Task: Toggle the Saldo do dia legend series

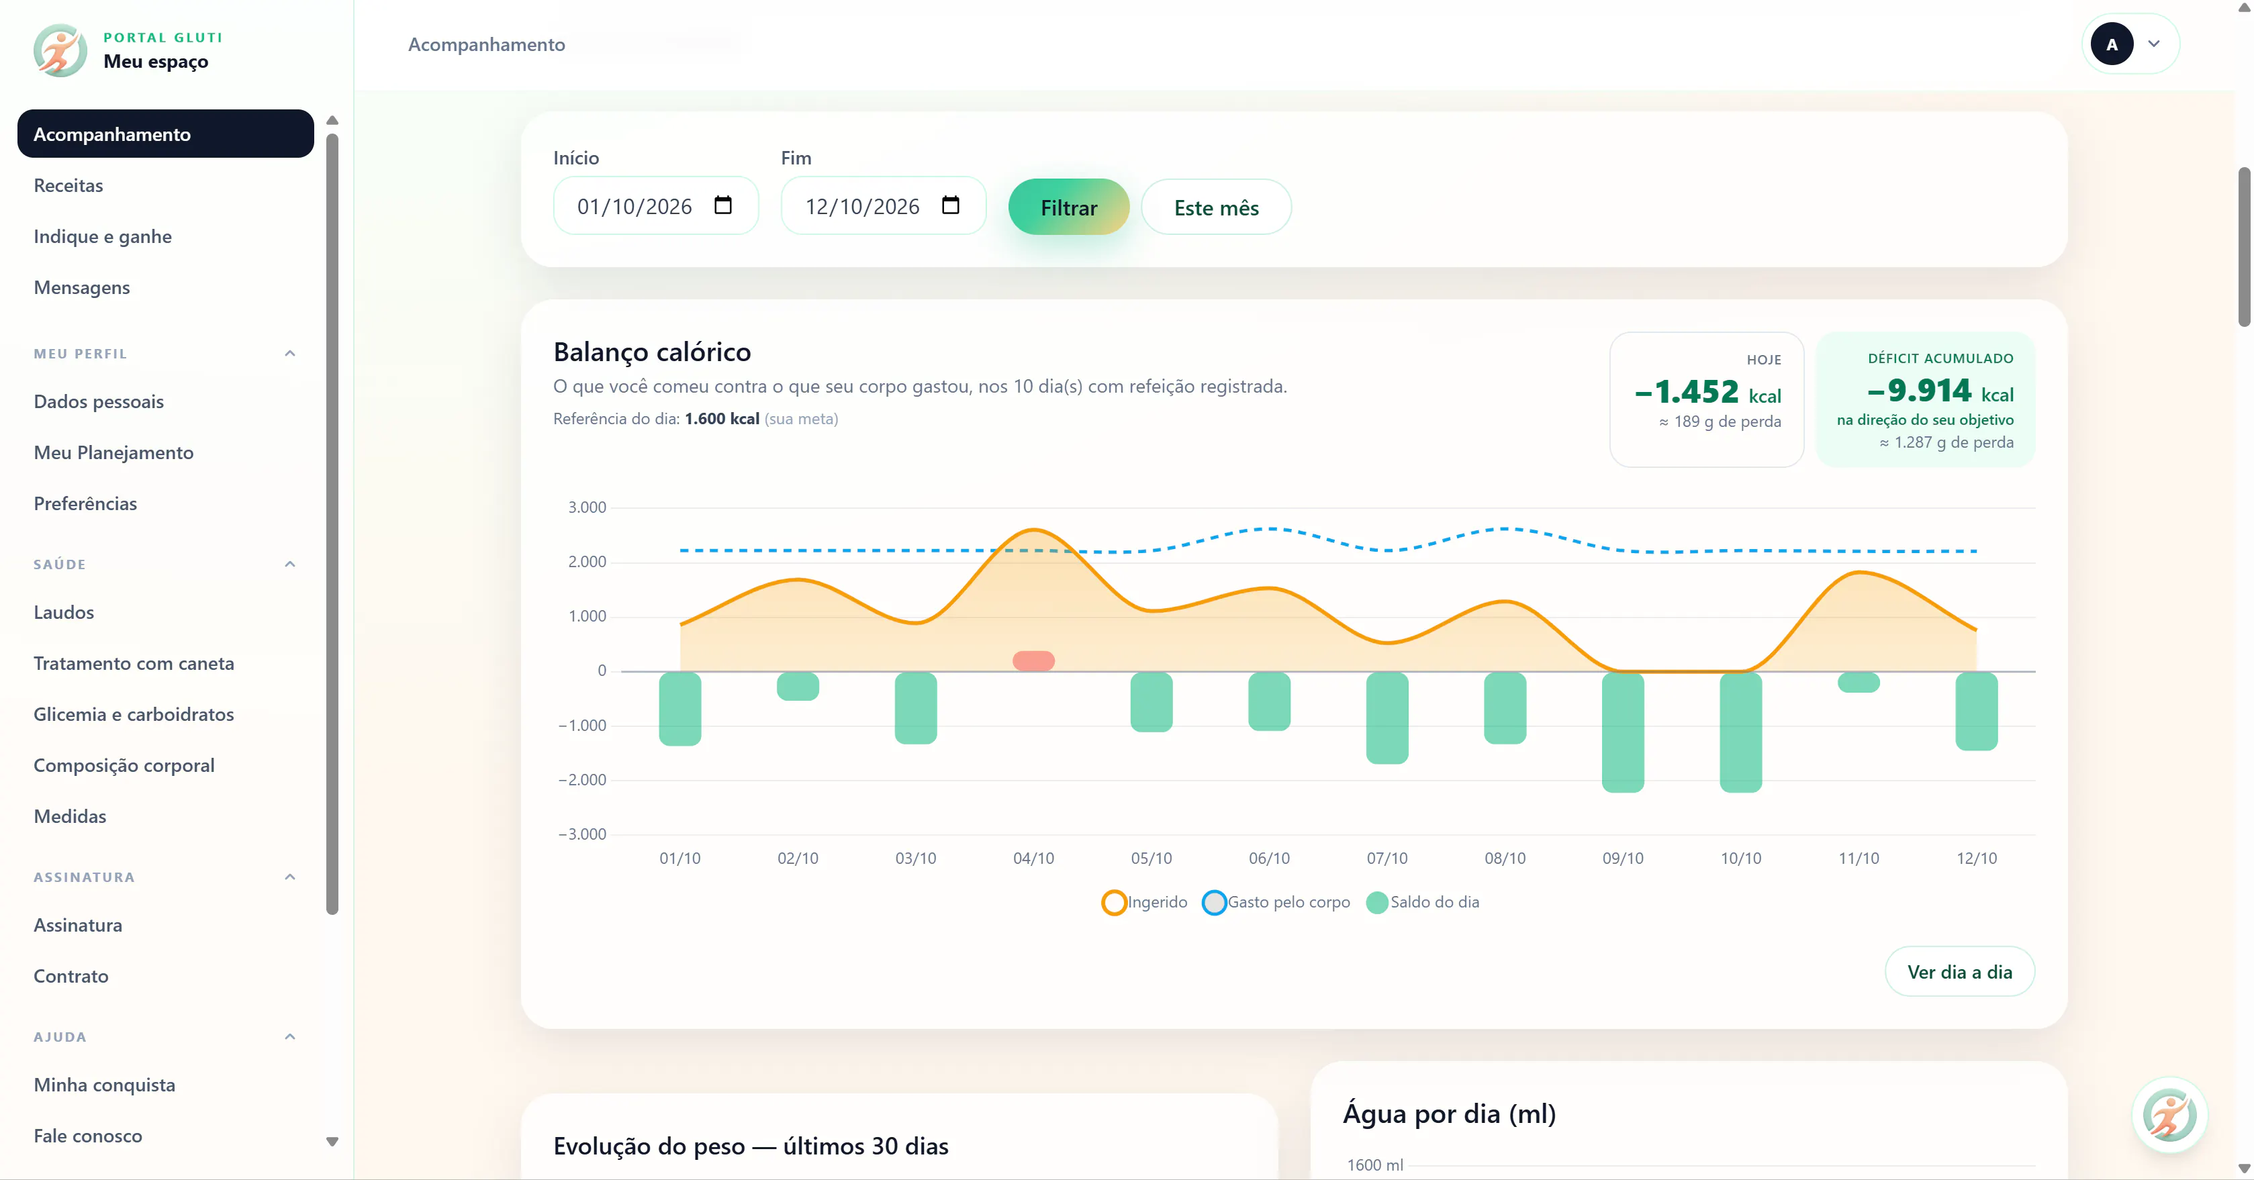Action: [x=1423, y=902]
